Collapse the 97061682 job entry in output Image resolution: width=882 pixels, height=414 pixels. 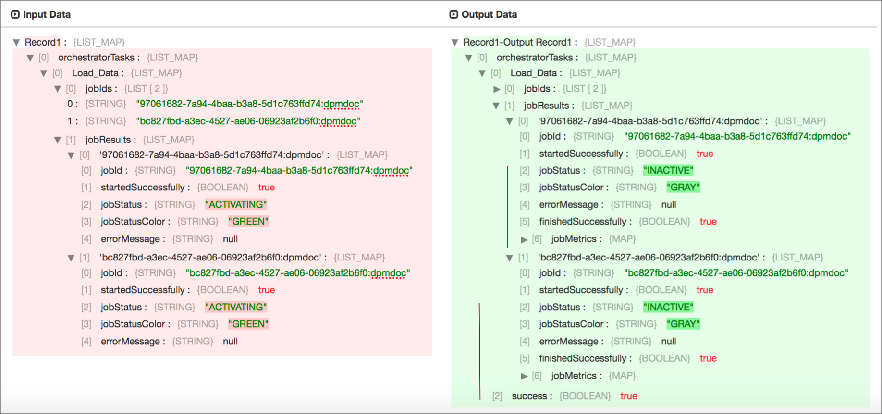tap(510, 122)
